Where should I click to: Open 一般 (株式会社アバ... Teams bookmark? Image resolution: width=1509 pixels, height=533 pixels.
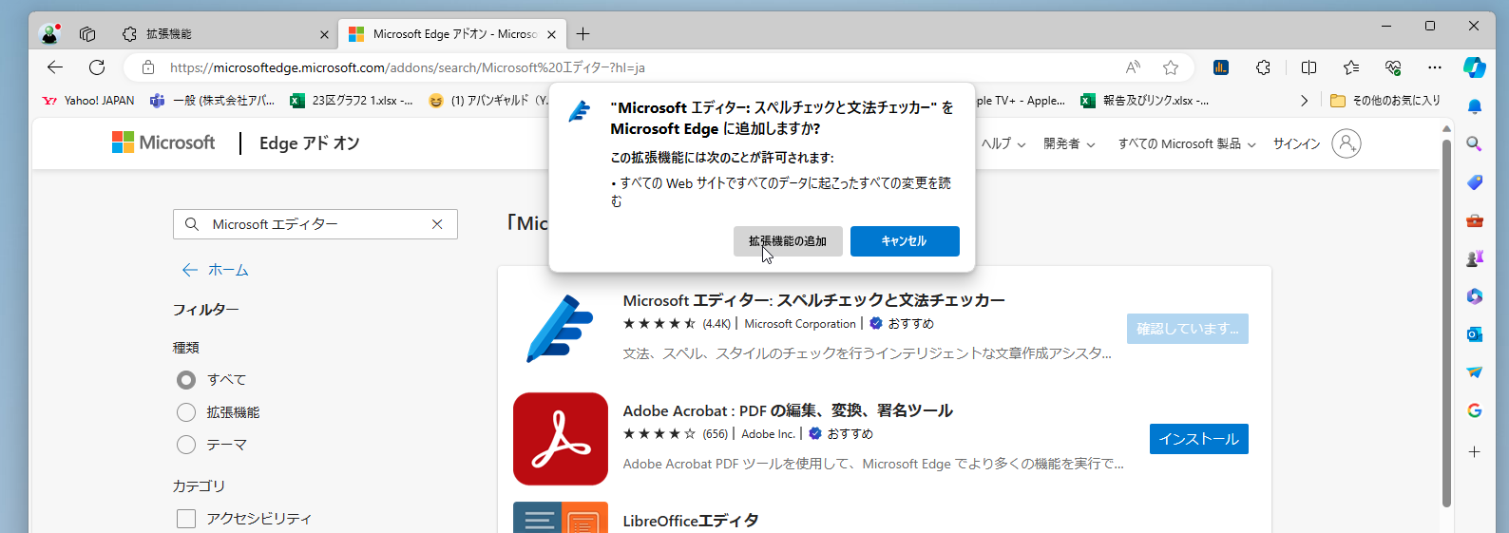point(212,101)
